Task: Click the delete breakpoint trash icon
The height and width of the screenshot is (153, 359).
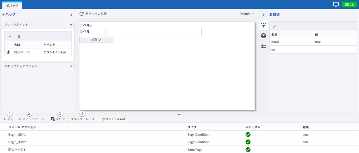Action: click(x=19, y=36)
